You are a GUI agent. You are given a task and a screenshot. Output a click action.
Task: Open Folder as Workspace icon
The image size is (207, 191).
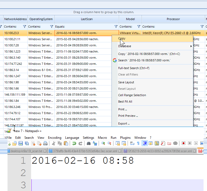coord(169,143)
